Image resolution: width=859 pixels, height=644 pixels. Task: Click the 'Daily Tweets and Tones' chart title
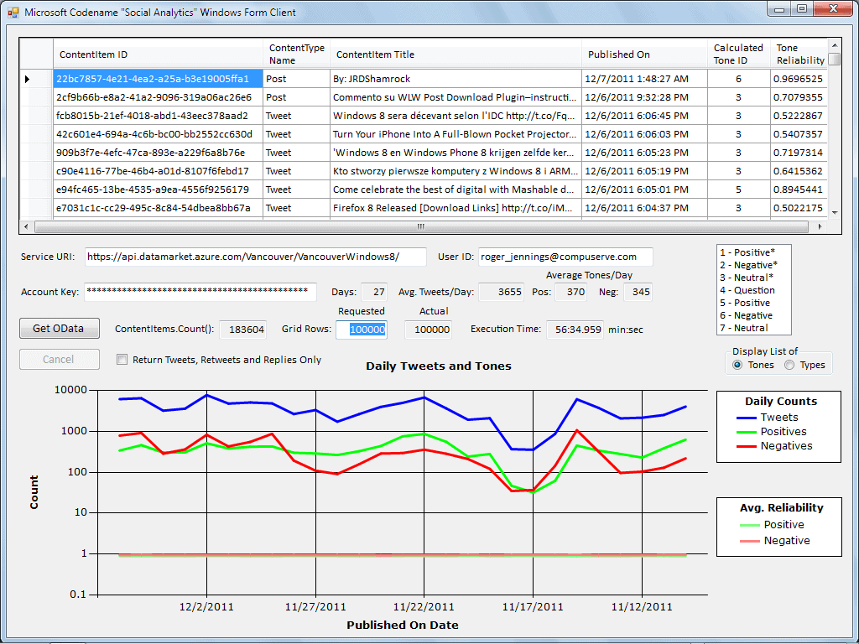[438, 366]
